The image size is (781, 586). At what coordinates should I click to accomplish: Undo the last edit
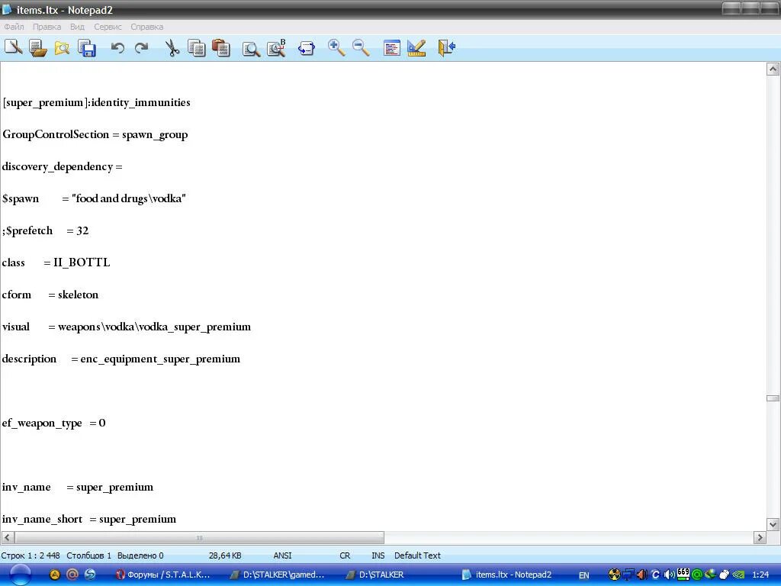117,48
